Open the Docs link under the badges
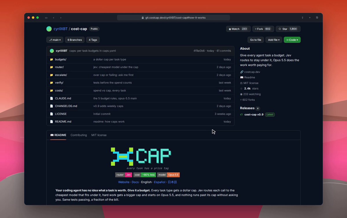Image resolution: width=347 pixels, height=218 pixels. click(135, 182)
